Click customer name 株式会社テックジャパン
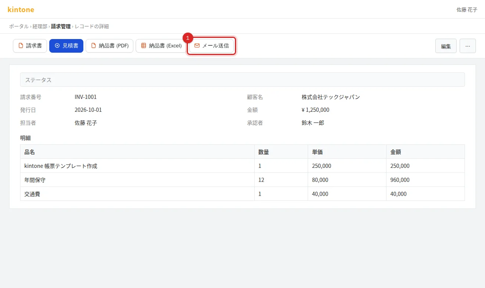 (x=331, y=97)
